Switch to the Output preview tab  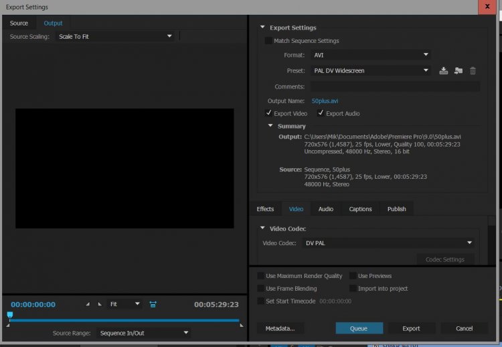coord(53,23)
